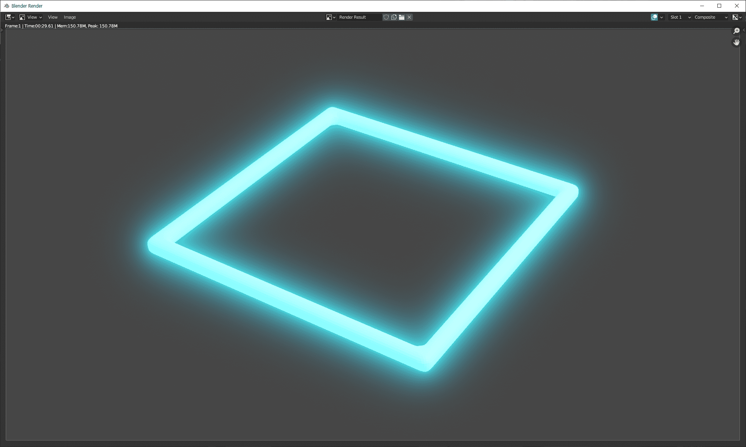This screenshot has width=746, height=447.
Task: Open the Image menu
Action: [70, 17]
